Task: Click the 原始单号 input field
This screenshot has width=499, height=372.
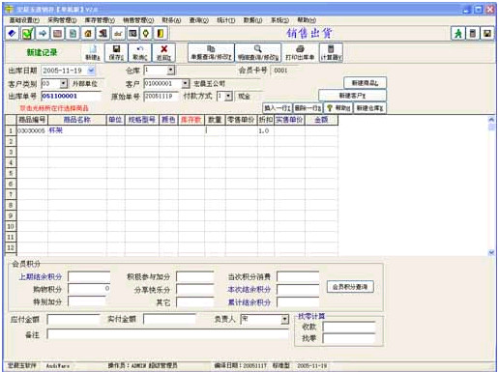Action: [161, 96]
